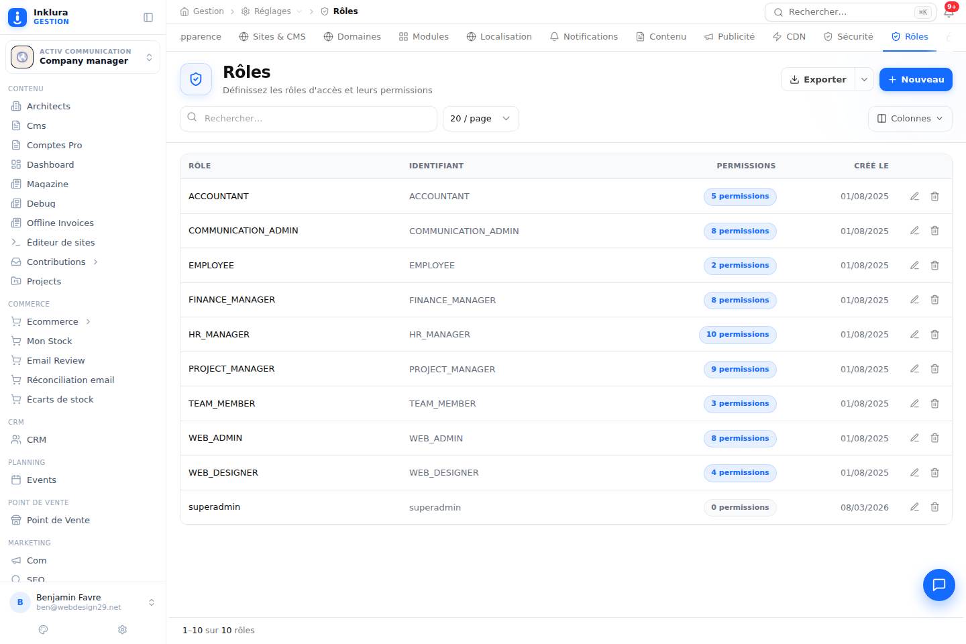Open the 20 / page dropdown
Image resolution: width=966 pixels, height=644 pixels.
click(480, 119)
